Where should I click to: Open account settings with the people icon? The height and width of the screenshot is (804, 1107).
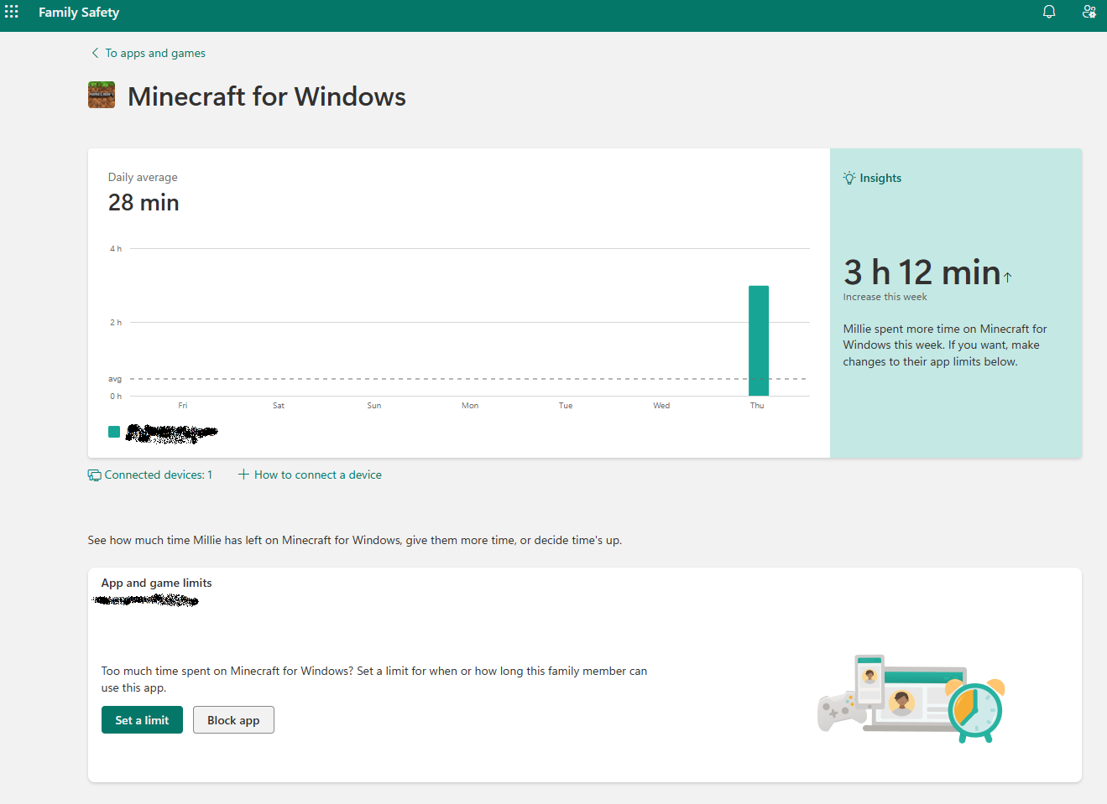click(x=1089, y=11)
